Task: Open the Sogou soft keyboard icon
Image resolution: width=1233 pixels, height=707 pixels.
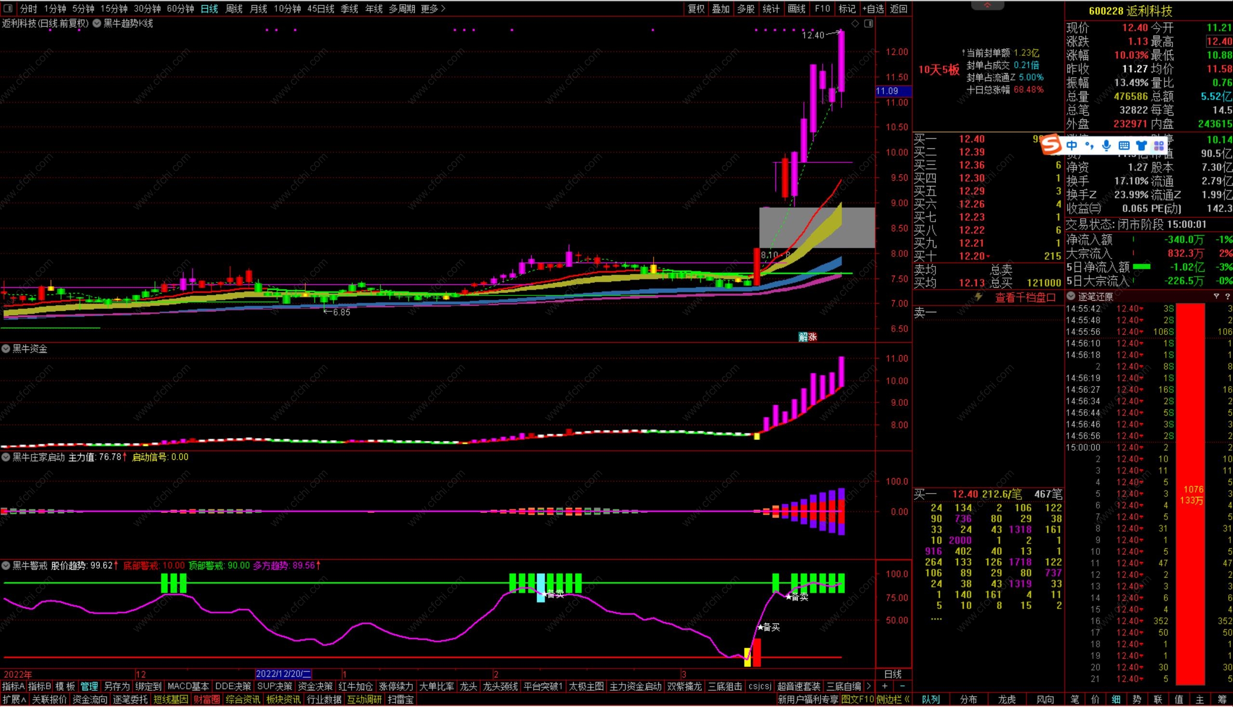Action: click(1124, 145)
